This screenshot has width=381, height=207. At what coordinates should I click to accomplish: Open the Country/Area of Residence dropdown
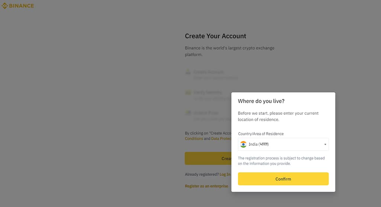tap(283, 144)
